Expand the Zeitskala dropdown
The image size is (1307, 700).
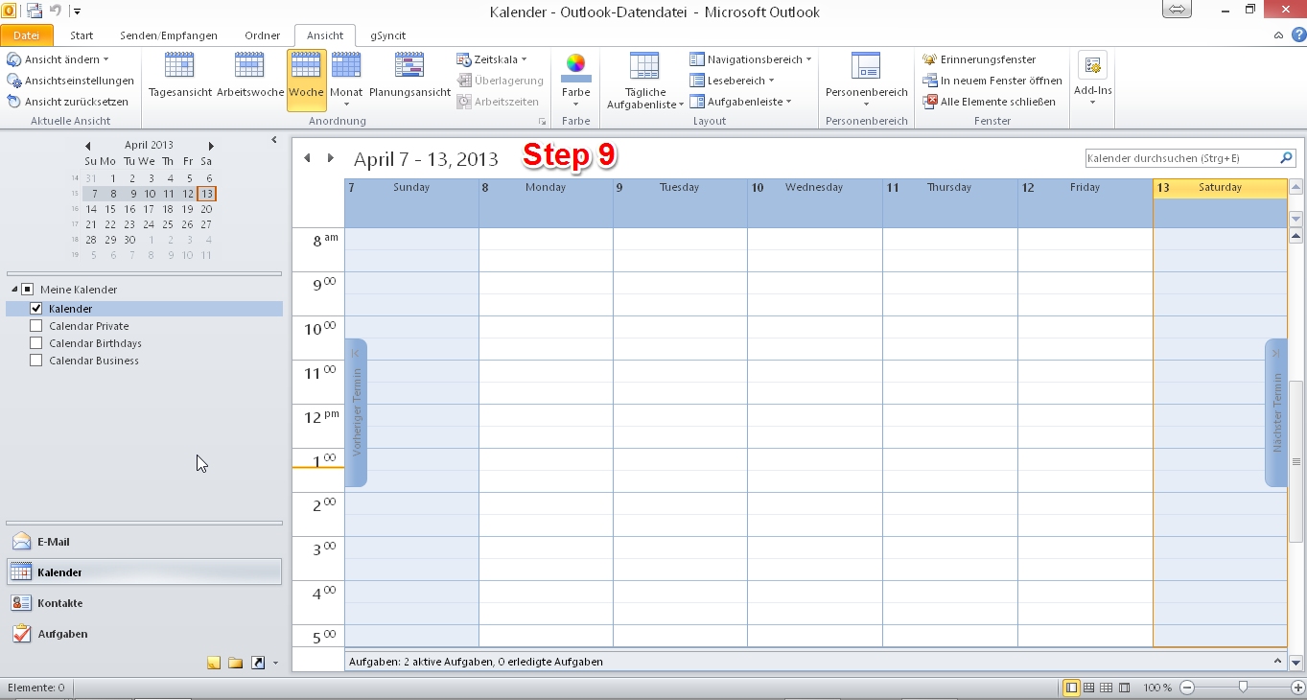click(492, 59)
